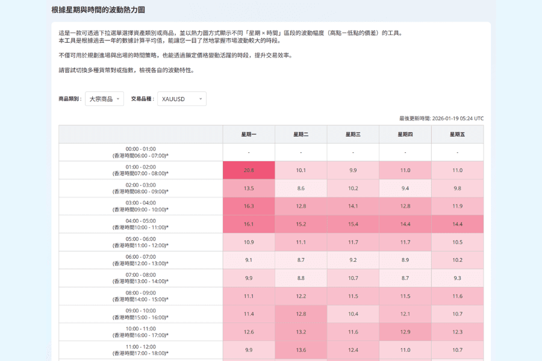The height and width of the screenshot is (361, 542).
Task: Click the 星期一 column header
Action: tap(249, 134)
